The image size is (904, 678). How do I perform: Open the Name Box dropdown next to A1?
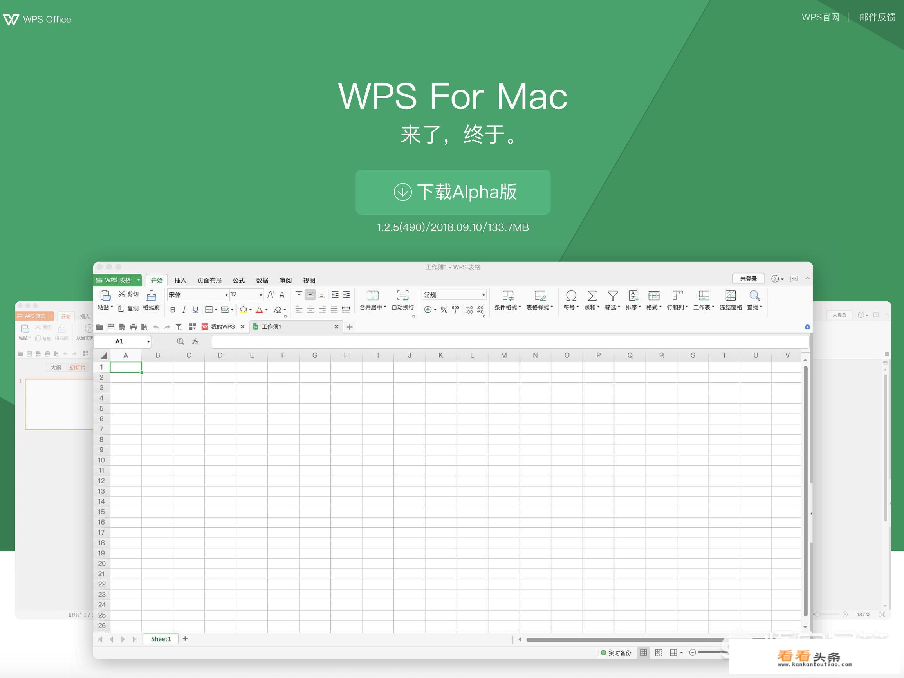(148, 341)
